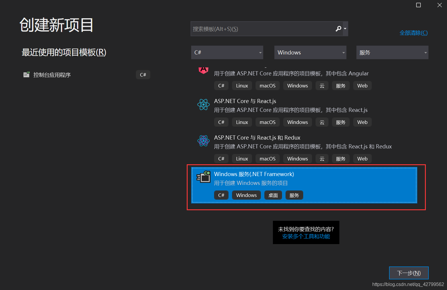Viewport: 447px width, 290px height.
Task: Click the 全部清除 link
Action: click(x=413, y=33)
